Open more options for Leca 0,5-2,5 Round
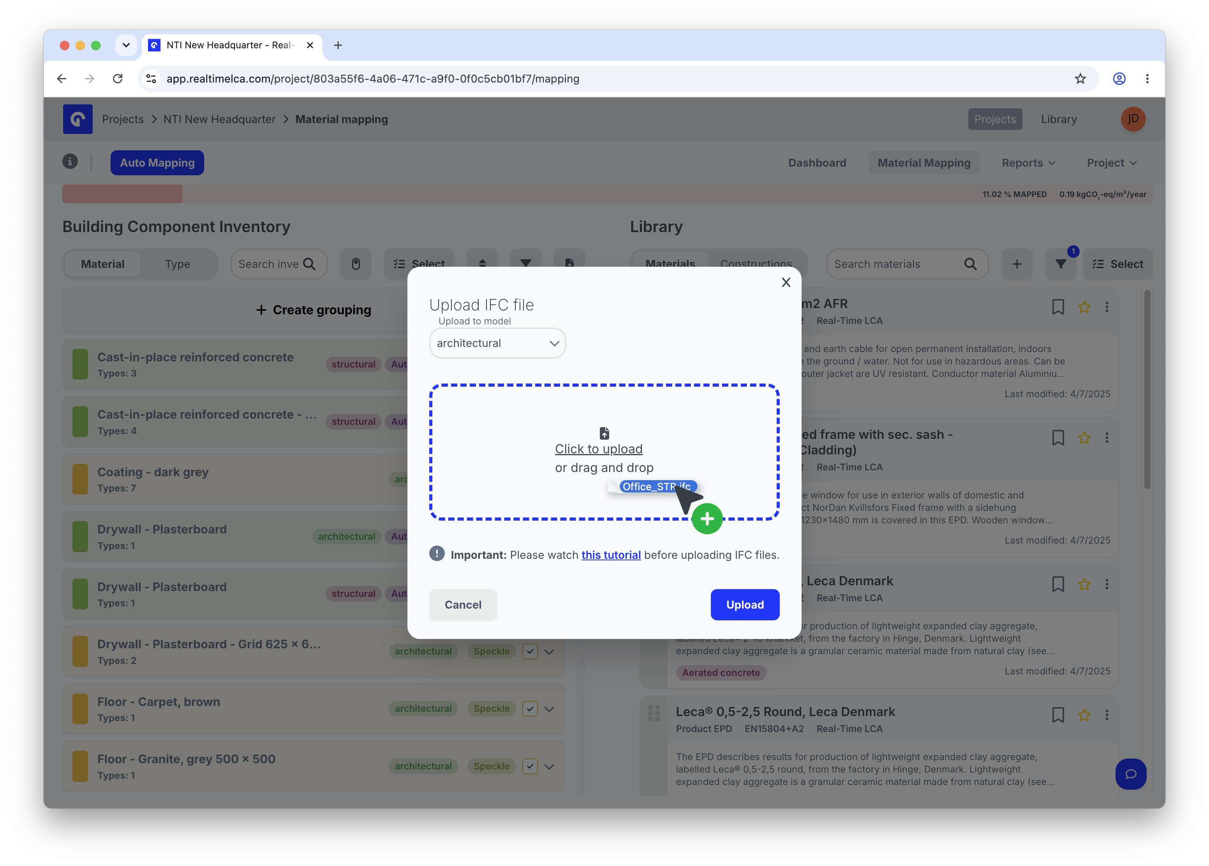1209x866 pixels. (x=1107, y=715)
